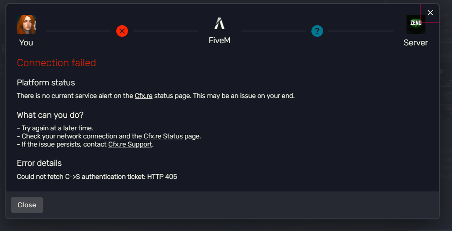The height and width of the screenshot is (231, 452).
Task: Open the Cfx.re link in Platform status
Action: (x=144, y=96)
